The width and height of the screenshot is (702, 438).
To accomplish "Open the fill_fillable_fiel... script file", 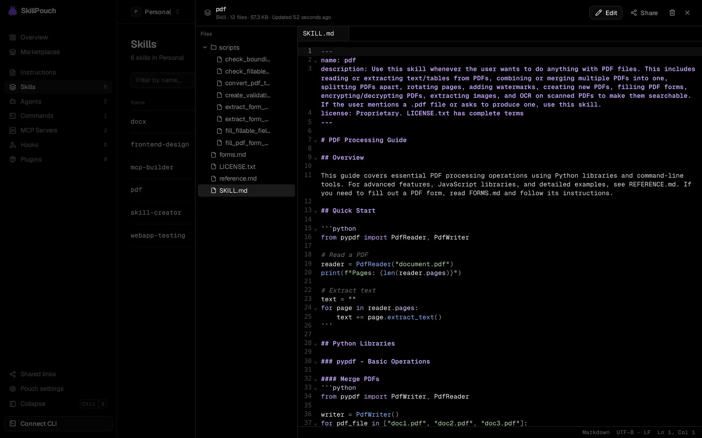I will coord(246,131).
